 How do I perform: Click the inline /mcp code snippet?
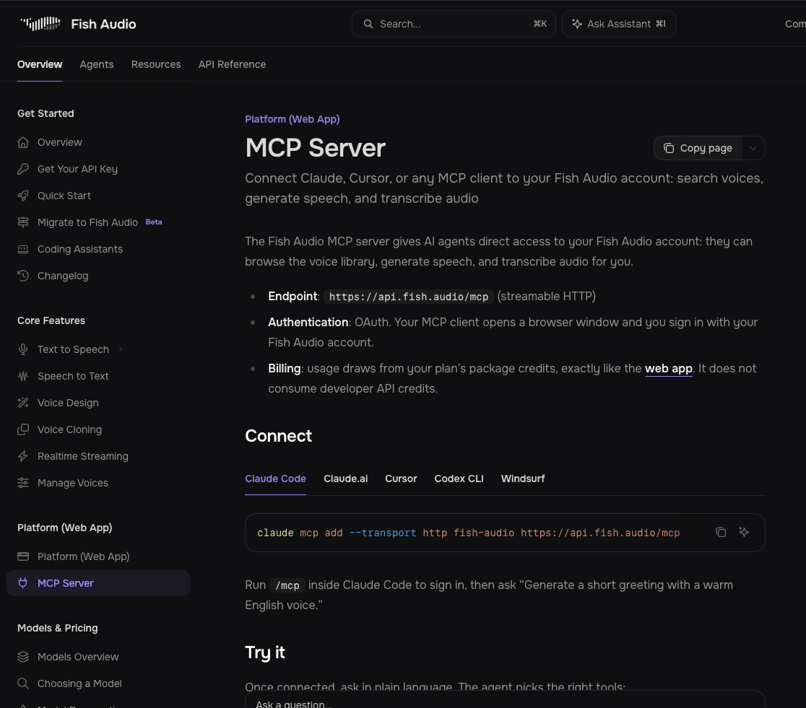pyautogui.click(x=287, y=585)
